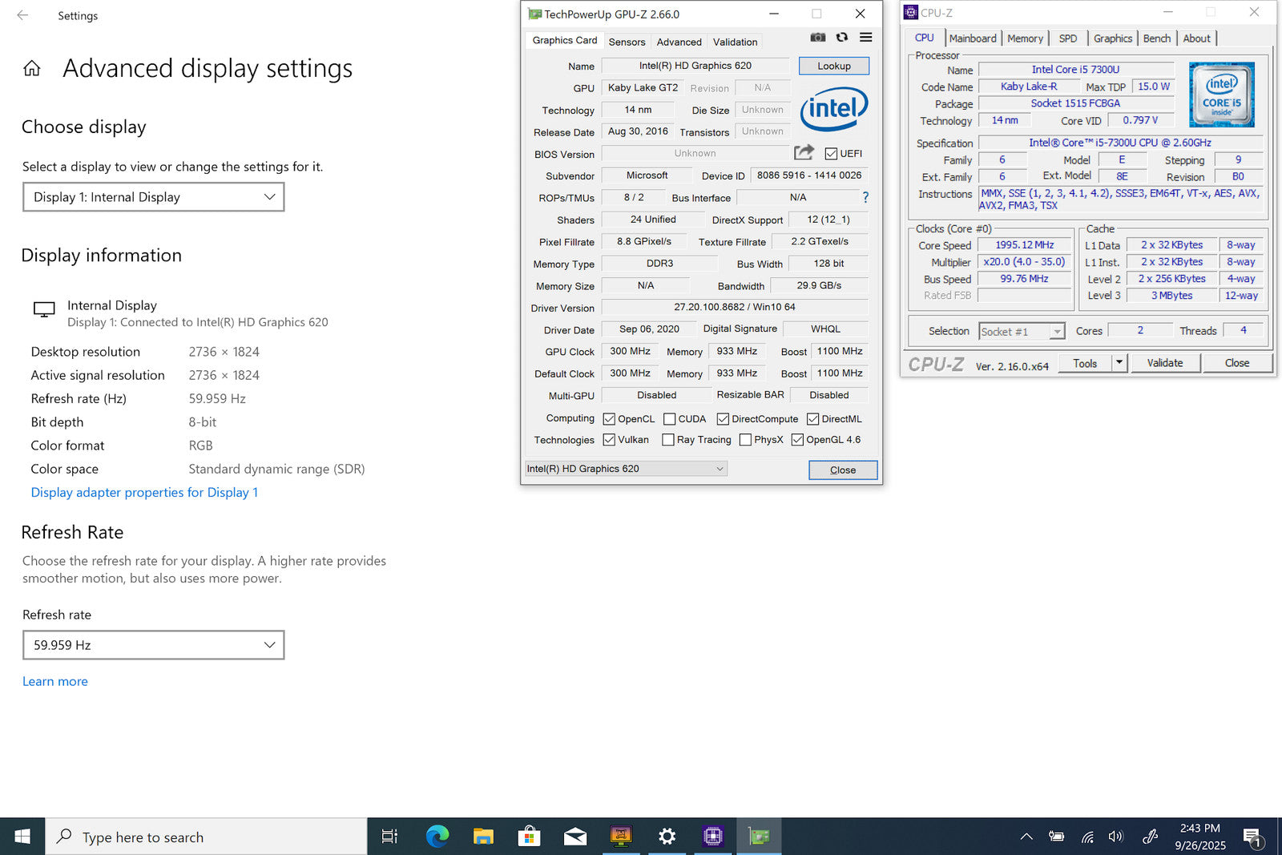Toggle the UEFI checkbox
This screenshot has height=855, width=1282.
(831, 154)
